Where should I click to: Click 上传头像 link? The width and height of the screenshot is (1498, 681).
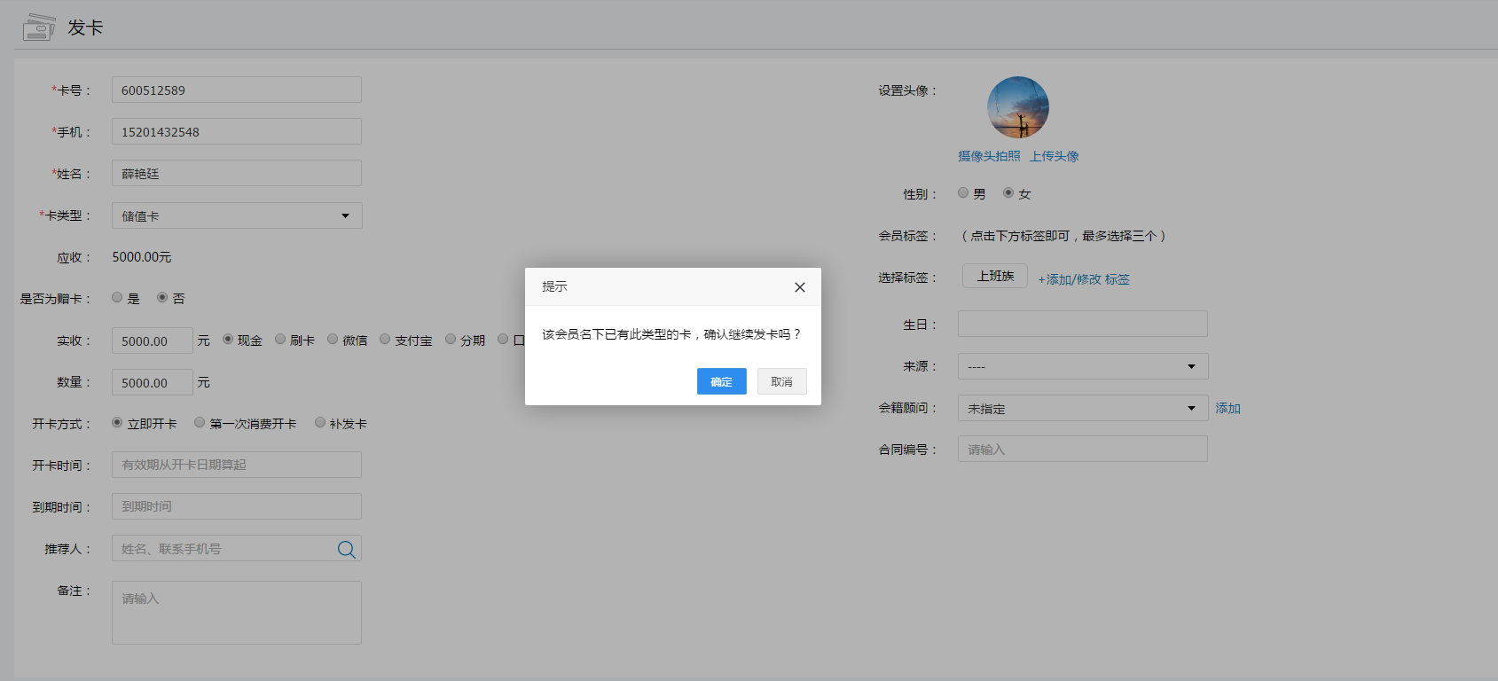[1054, 156]
